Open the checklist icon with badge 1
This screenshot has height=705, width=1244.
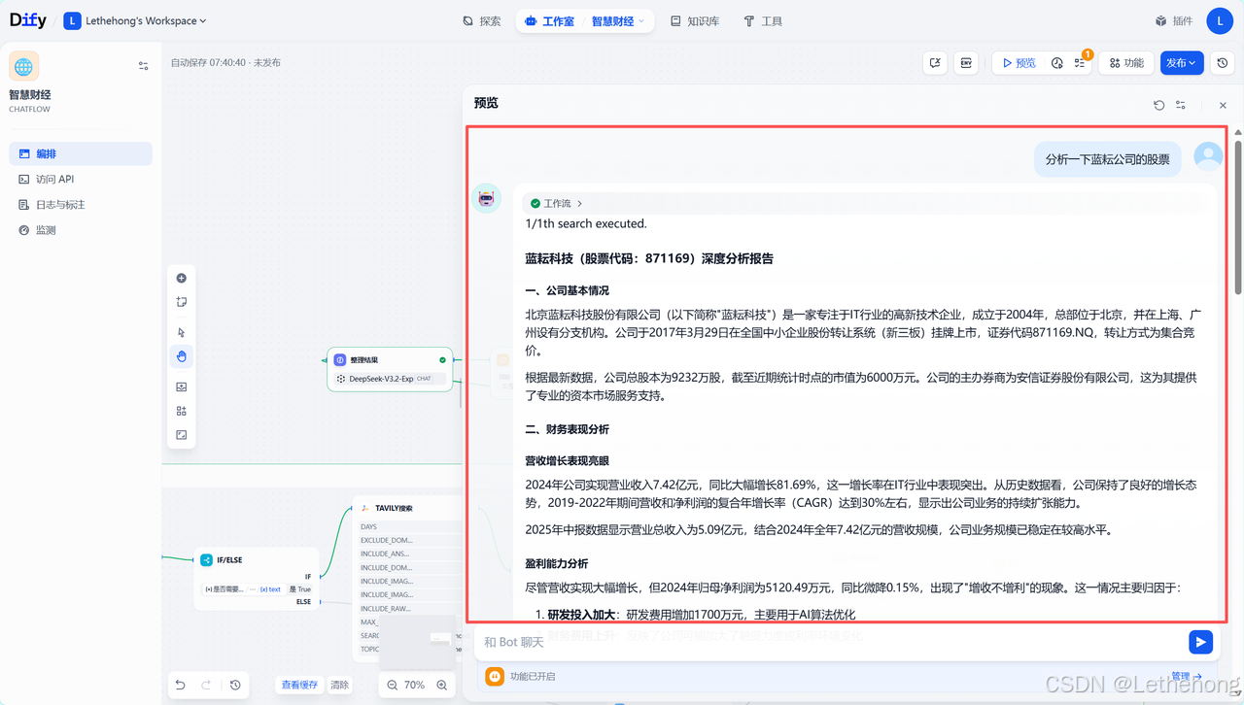pos(1081,63)
